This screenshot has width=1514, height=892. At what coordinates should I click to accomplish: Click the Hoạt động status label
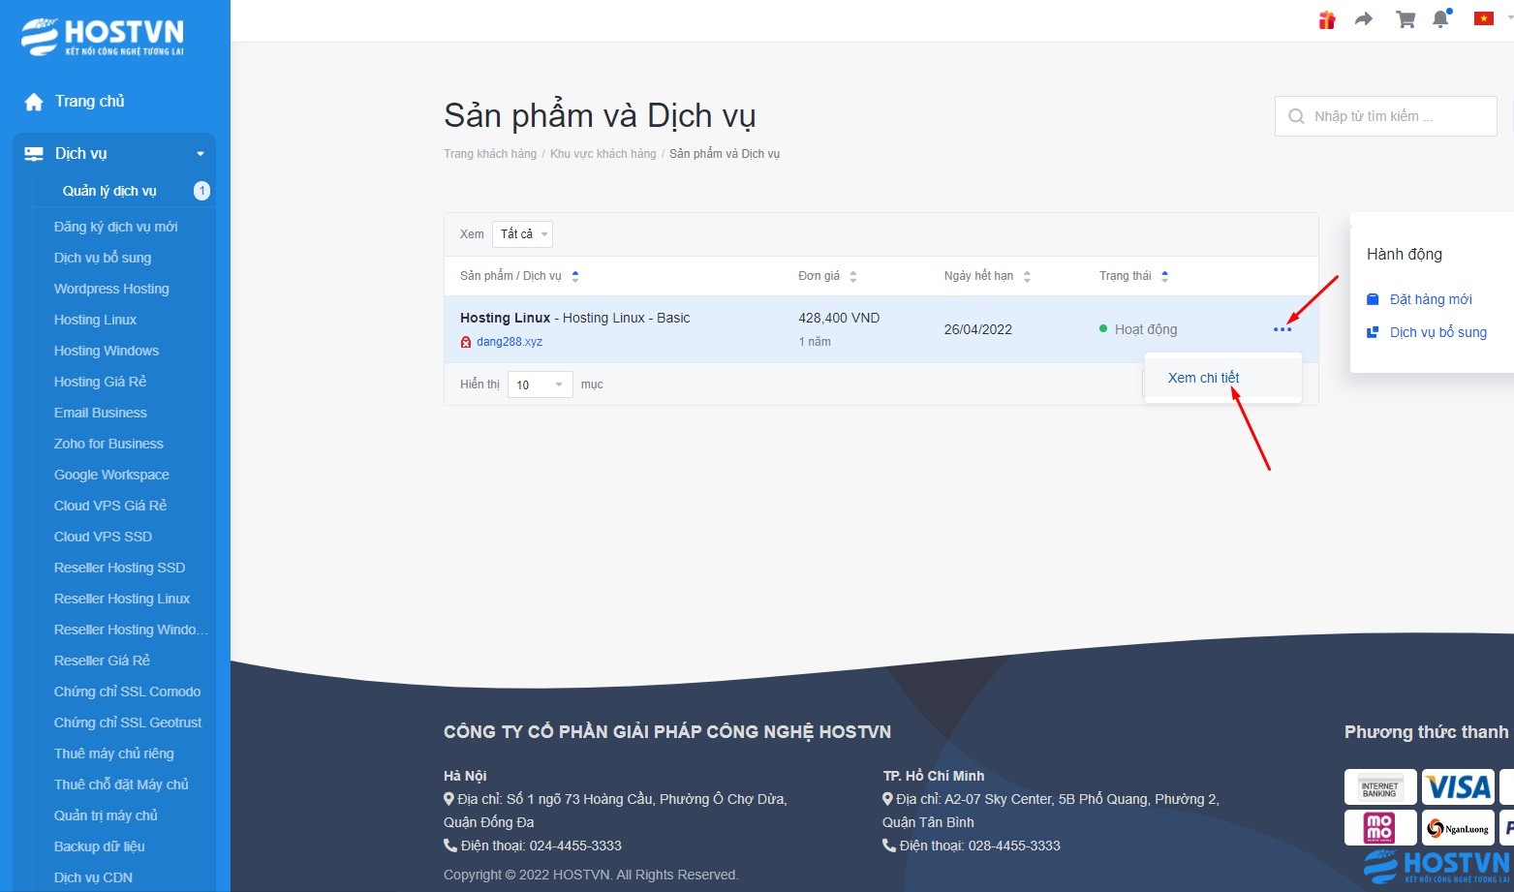pyautogui.click(x=1146, y=329)
